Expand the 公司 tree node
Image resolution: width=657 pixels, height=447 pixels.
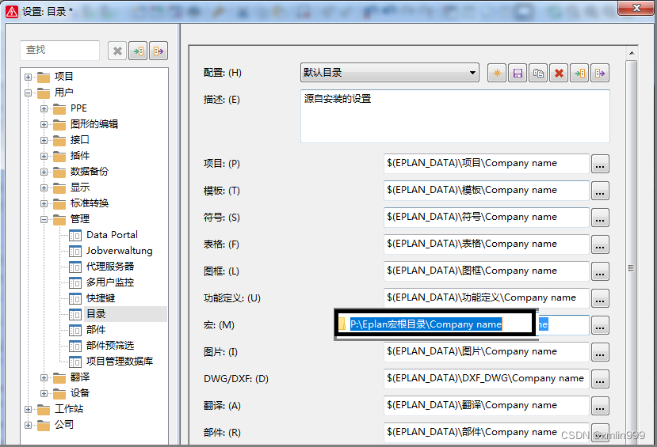point(28,426)
